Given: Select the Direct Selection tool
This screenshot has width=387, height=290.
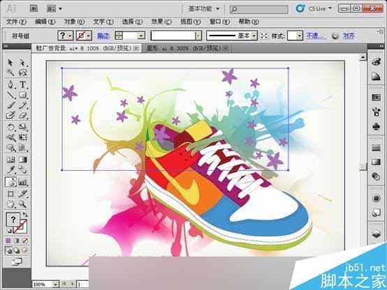Looking at the screenshot, I should click(22, 63).
